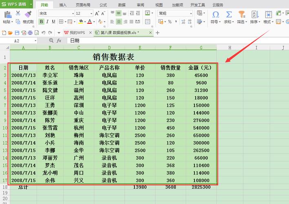Align text right in the cell

coord(125,22)
